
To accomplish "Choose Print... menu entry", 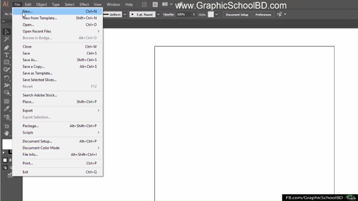I will [x=57, y=163].
